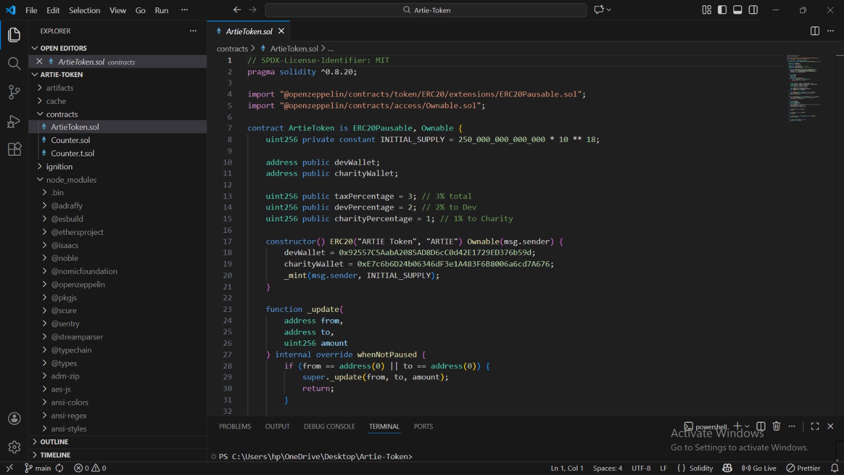
Task: Toggle the bottom panel visibility
Action: click(738, 10)
